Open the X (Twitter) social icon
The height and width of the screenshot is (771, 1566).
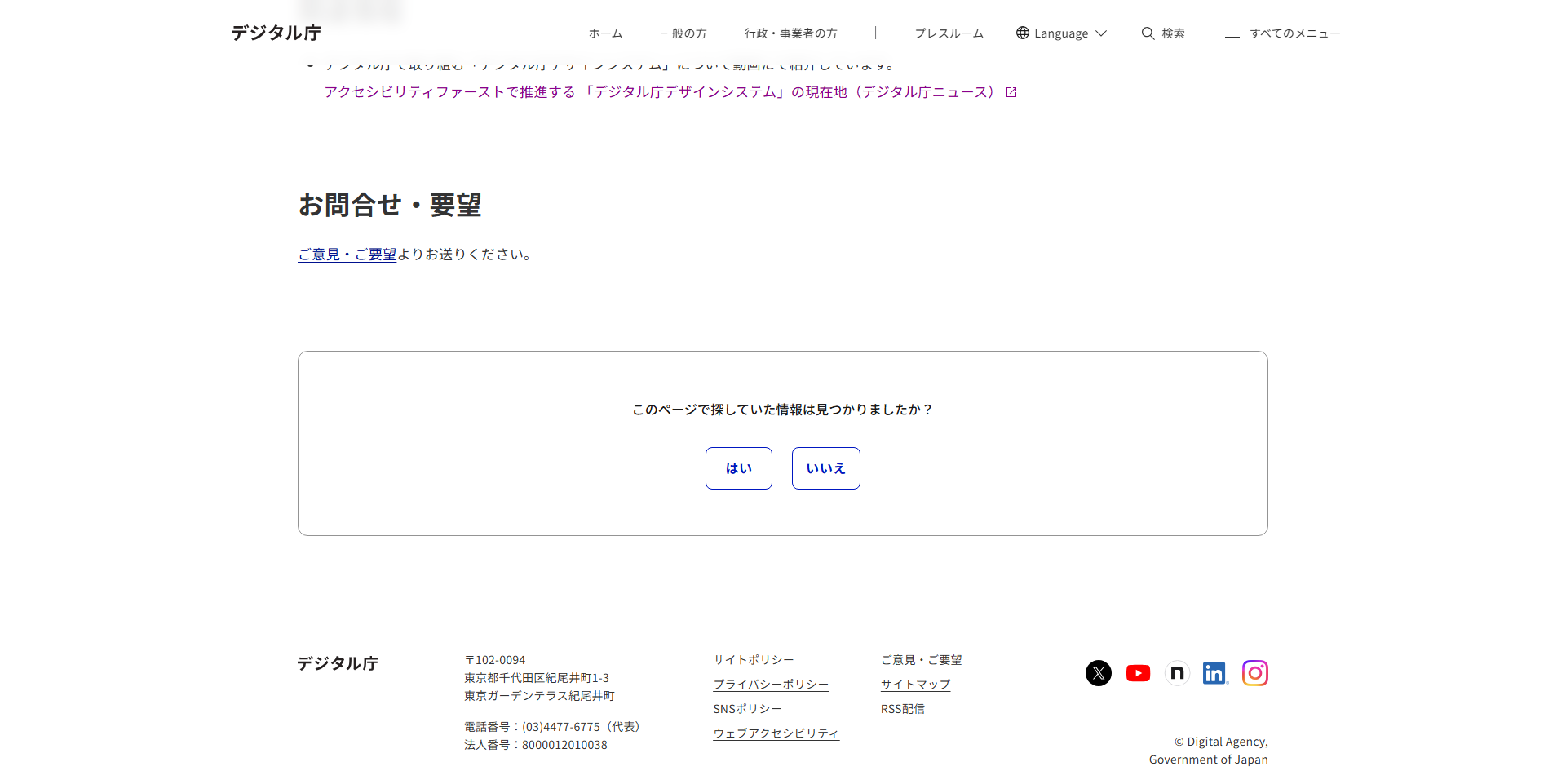click(x=1098, y=673)
